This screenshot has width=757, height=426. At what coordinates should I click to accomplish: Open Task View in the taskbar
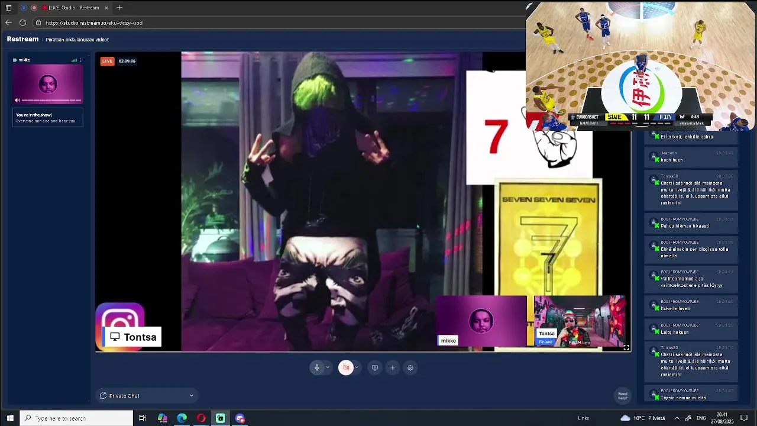[143, 418]
